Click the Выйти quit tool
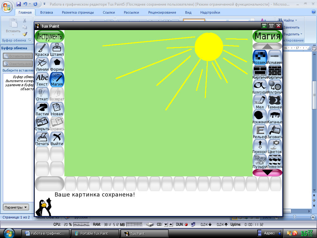The height and width of the screenshot is (238, 317). 57,139
